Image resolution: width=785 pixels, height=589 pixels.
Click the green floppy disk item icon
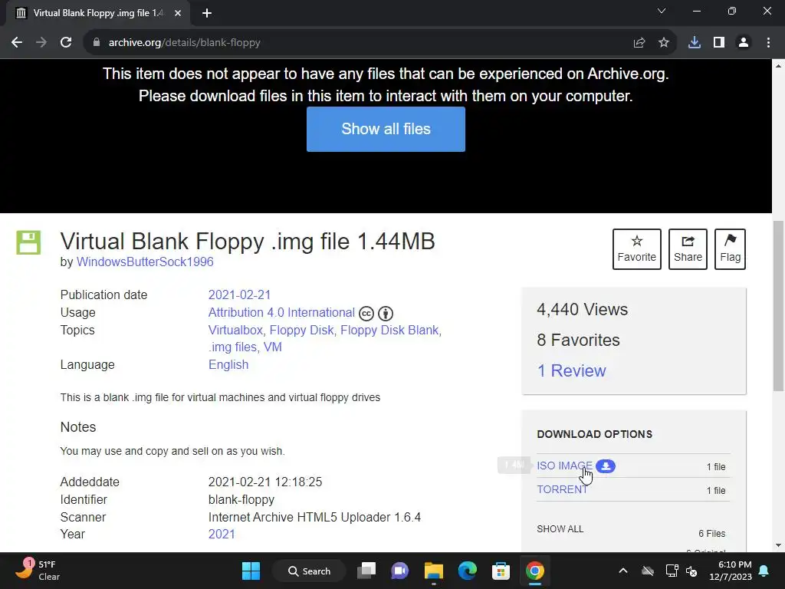[x=28, y=242]
